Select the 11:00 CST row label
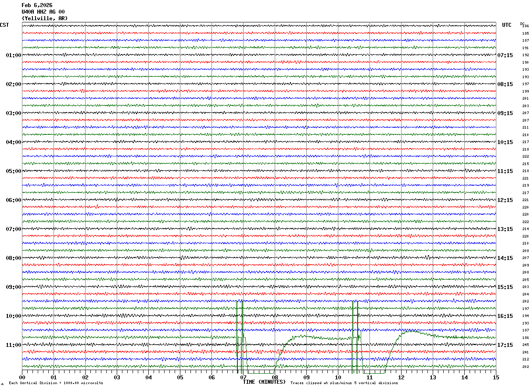531x389 pixels. (x=14, y=345)
